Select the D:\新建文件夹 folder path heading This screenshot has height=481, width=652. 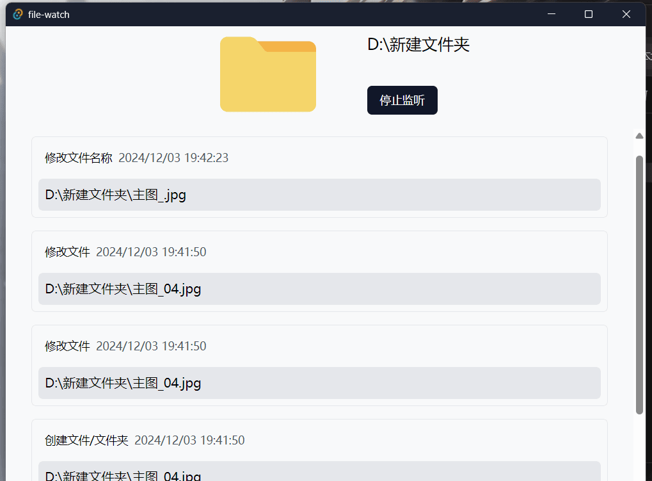click(x=418, y=45)
